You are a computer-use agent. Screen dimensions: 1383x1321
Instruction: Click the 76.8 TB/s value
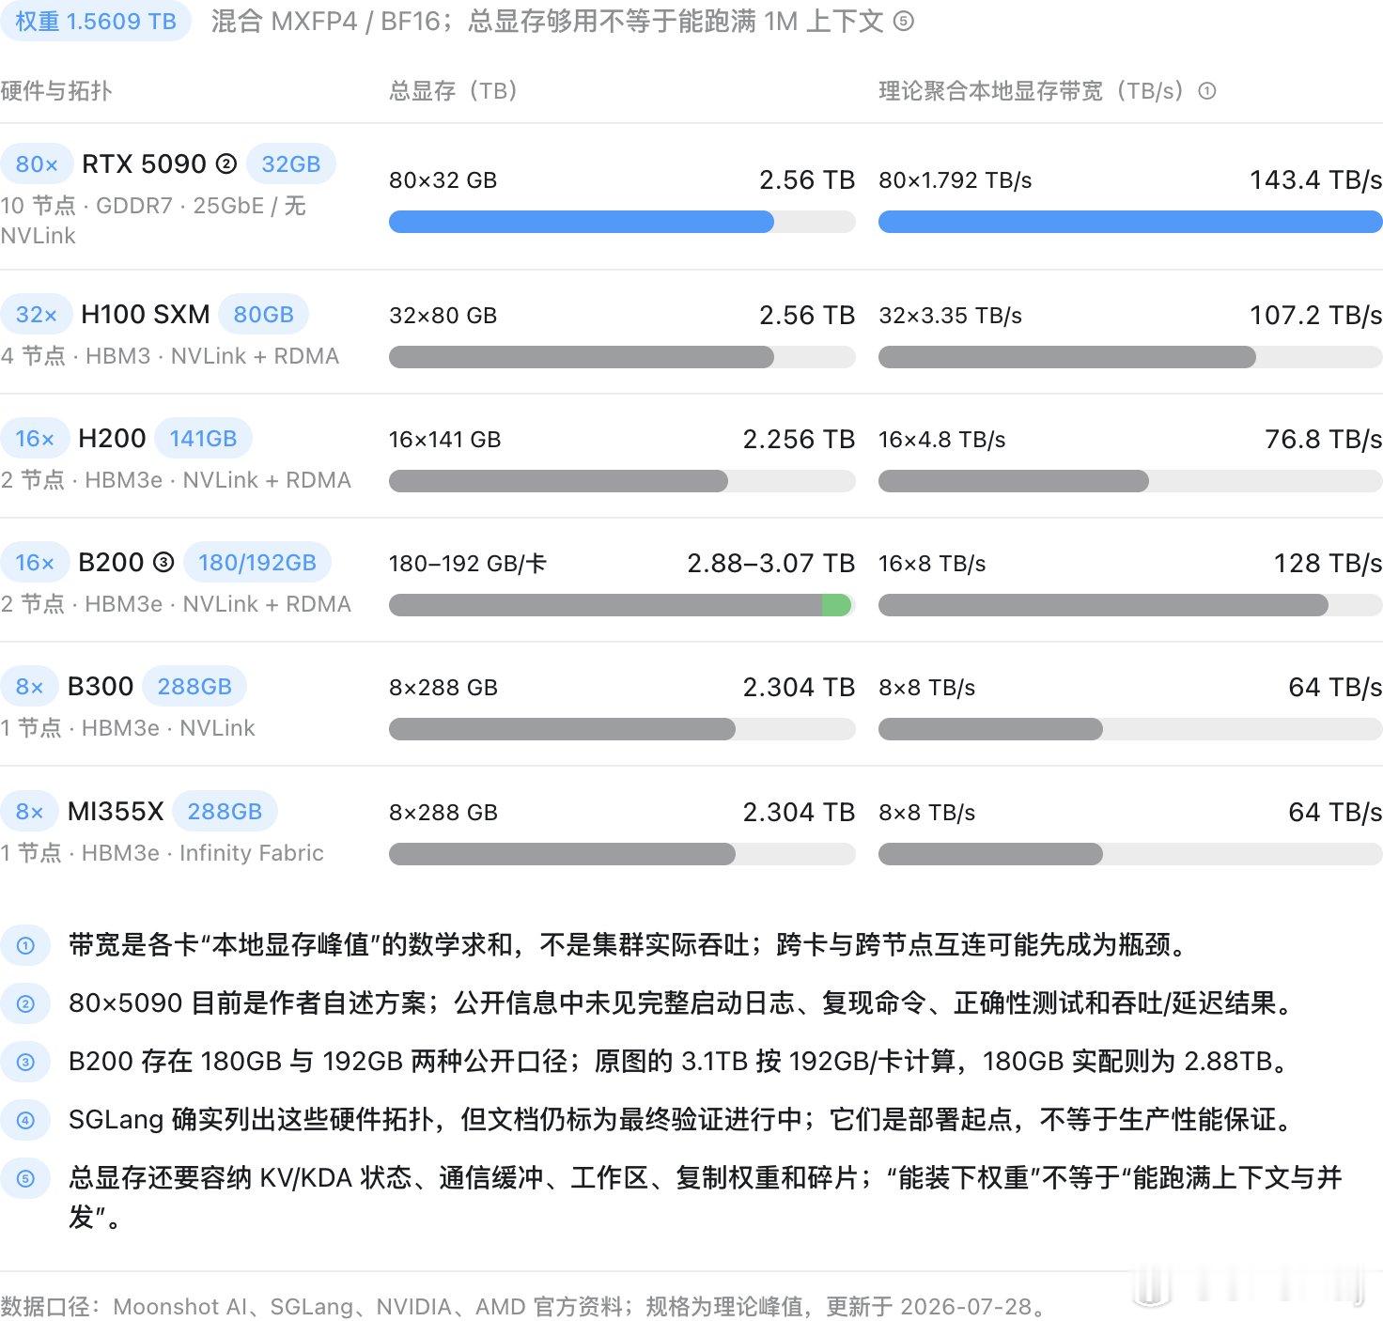click(1323, 439)
